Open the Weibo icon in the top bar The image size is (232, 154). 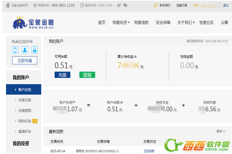[119, 5]
